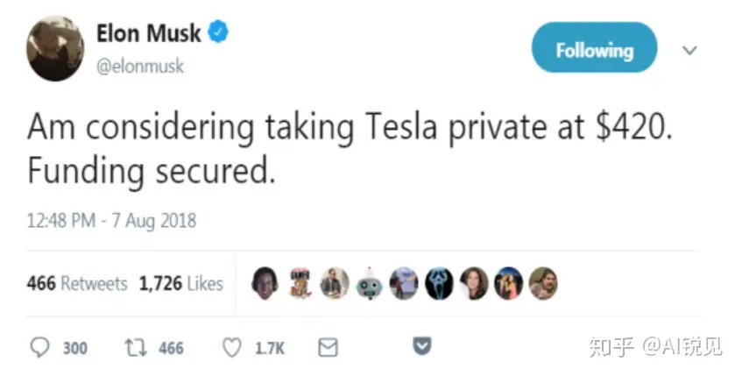Open the 12:48 PM - 7 Aug 2018 timestamp
The width and height of the screenshot is (742, 376).
(111, 220)
